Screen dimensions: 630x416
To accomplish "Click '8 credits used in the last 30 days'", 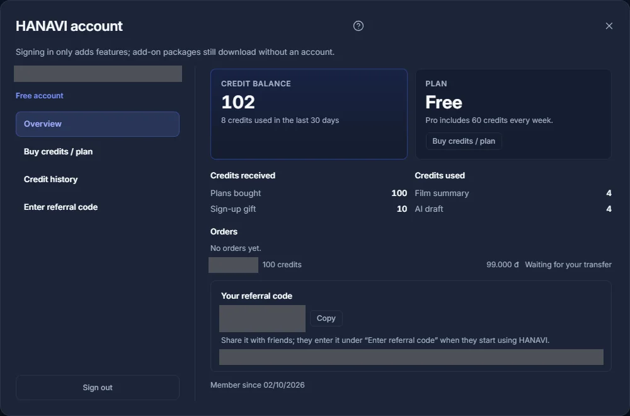I will (280, 120).
